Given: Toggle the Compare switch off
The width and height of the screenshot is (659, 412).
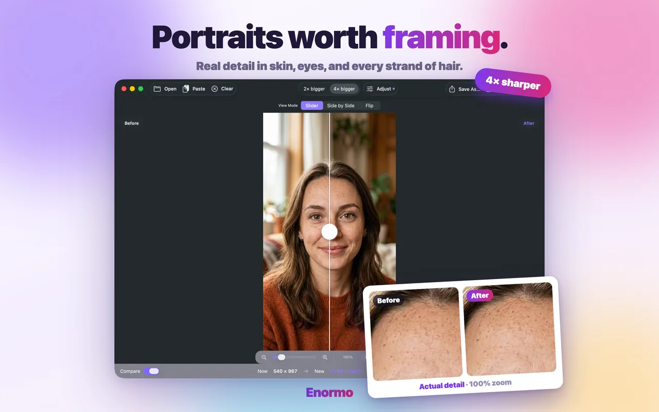Looking at the screenshot, I should click(151, 371).
